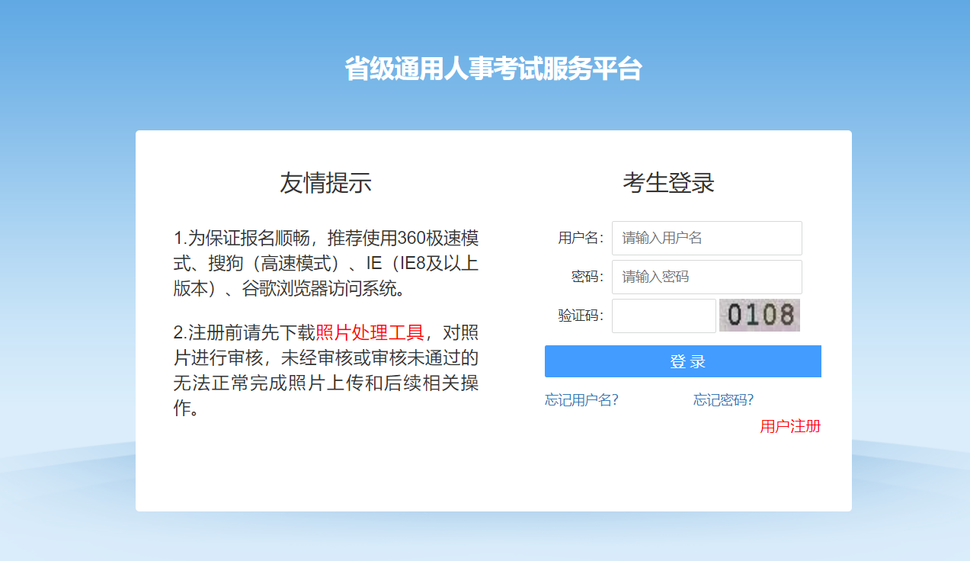Click tip 2 starting with 注册前请先下载

click(x=326, y=370)
